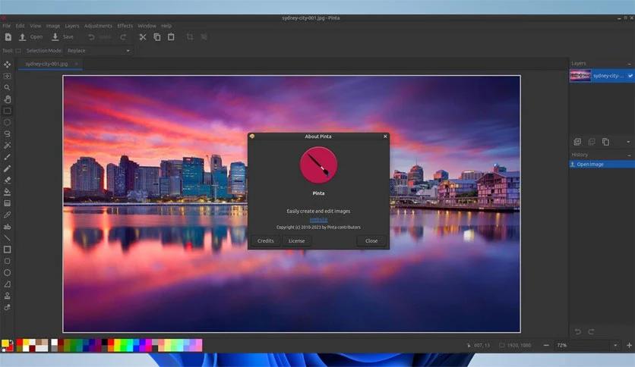The height and width of the screenshot is (367, 635).
Task: Select the Paintbrush tool
Action: 8,157
